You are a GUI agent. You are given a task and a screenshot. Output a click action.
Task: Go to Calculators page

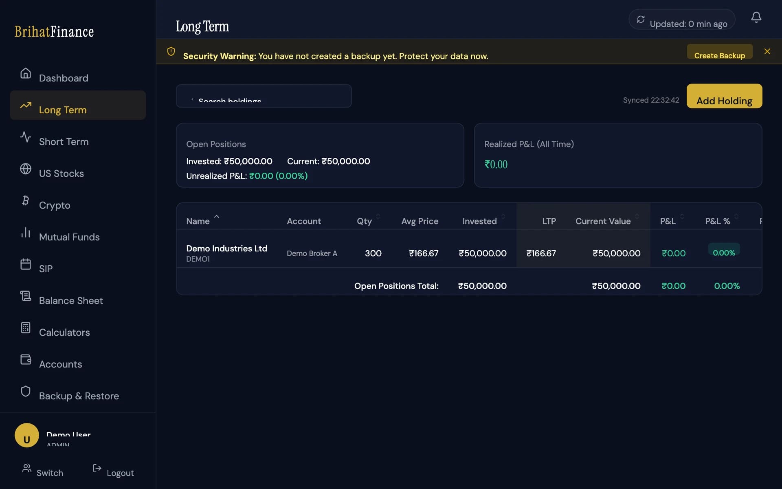(78, 328)
